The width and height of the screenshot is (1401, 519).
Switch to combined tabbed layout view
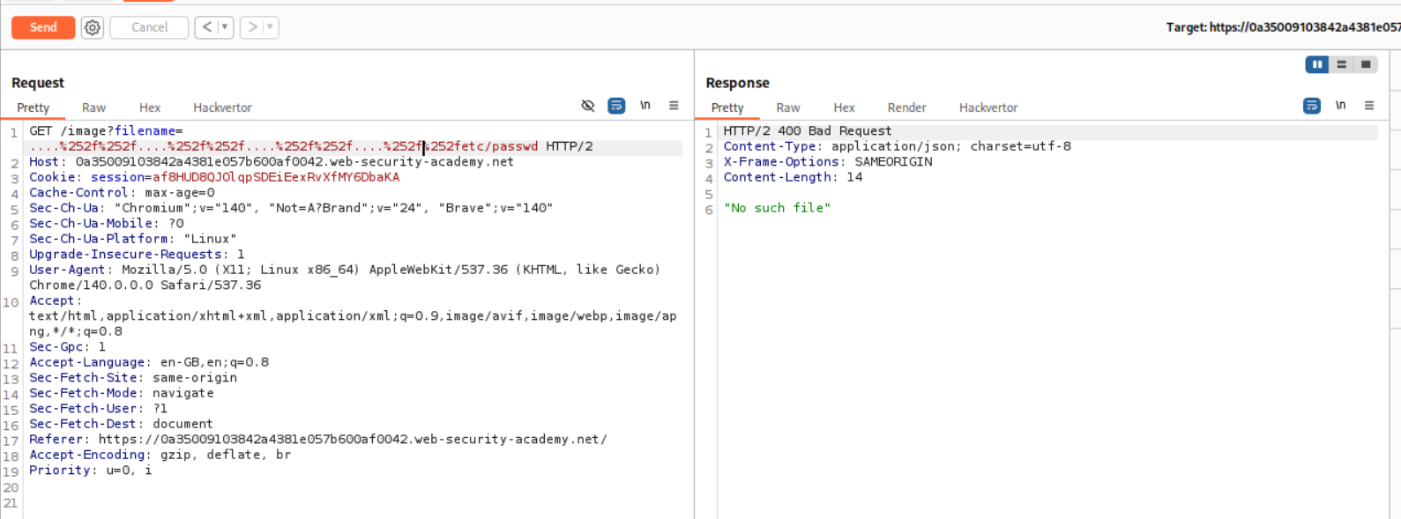tap(1366, 64)
